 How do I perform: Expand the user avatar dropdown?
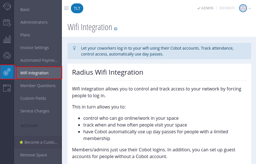[245, 8]
